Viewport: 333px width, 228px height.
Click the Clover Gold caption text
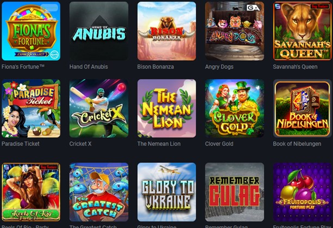tap(219, 144)
